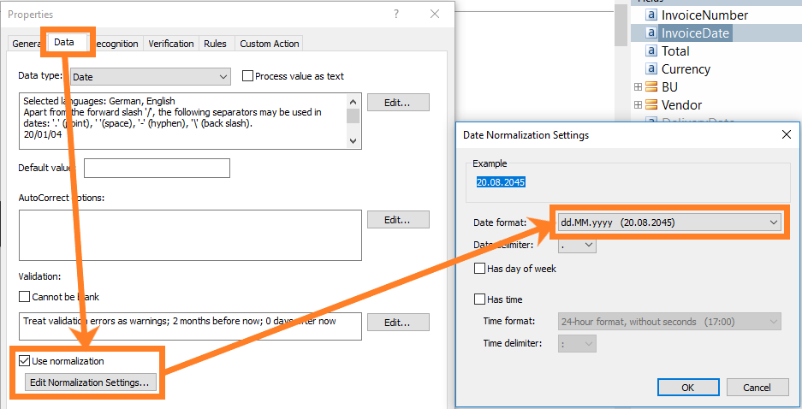Select Total in the fields tree
The image size is (802, 409).
click(675, 51)
